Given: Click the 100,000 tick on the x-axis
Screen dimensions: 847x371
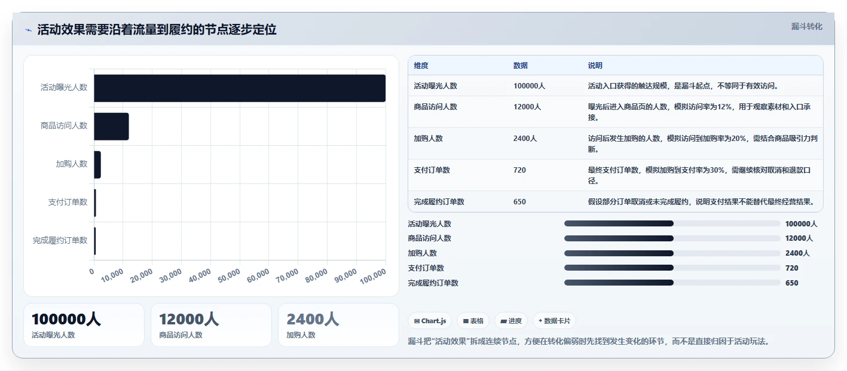Looking at the screenshot, I should point(374,275).
